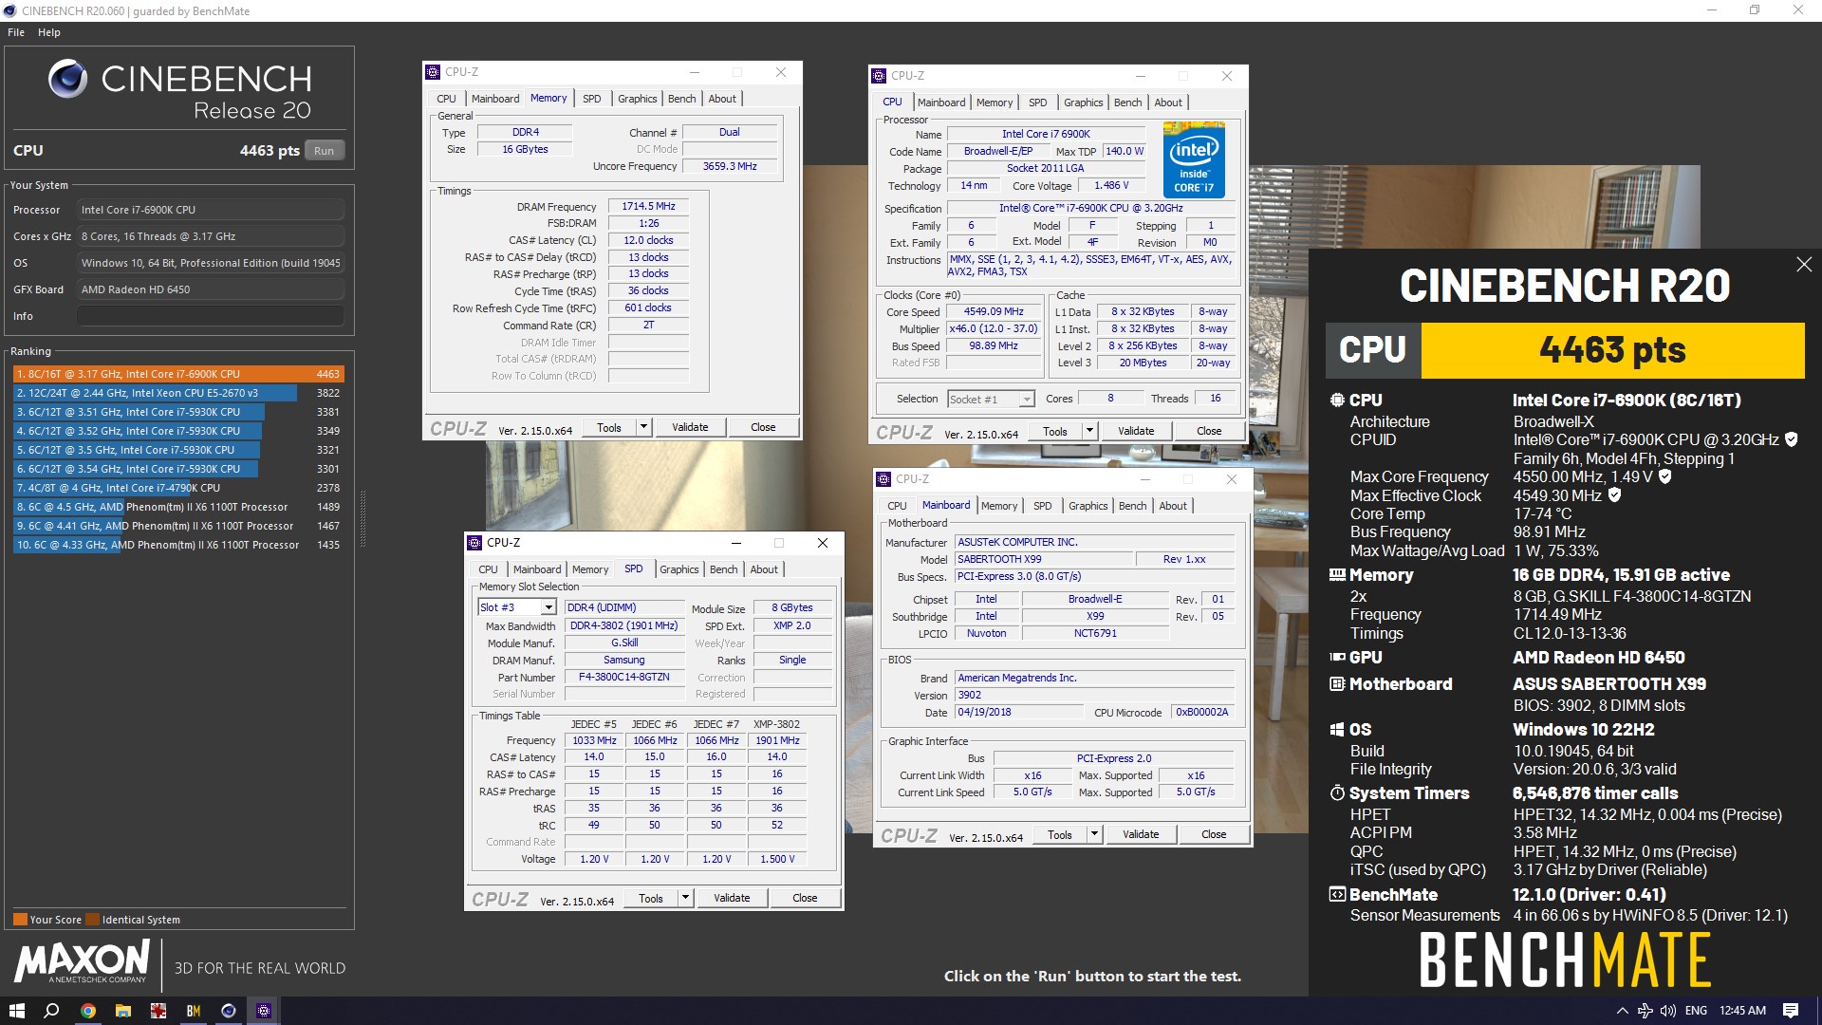Image resolution: width=1822 pixels, height=1025 pixels.
Task: Click Close in the CPU tab window
Action: point(1209,431)
